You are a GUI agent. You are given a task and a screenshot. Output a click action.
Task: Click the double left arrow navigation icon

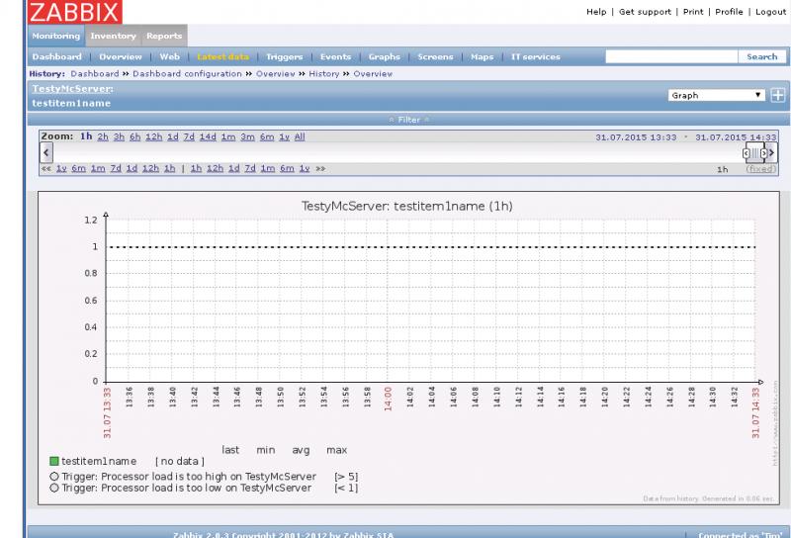click(x=45, y=169)
